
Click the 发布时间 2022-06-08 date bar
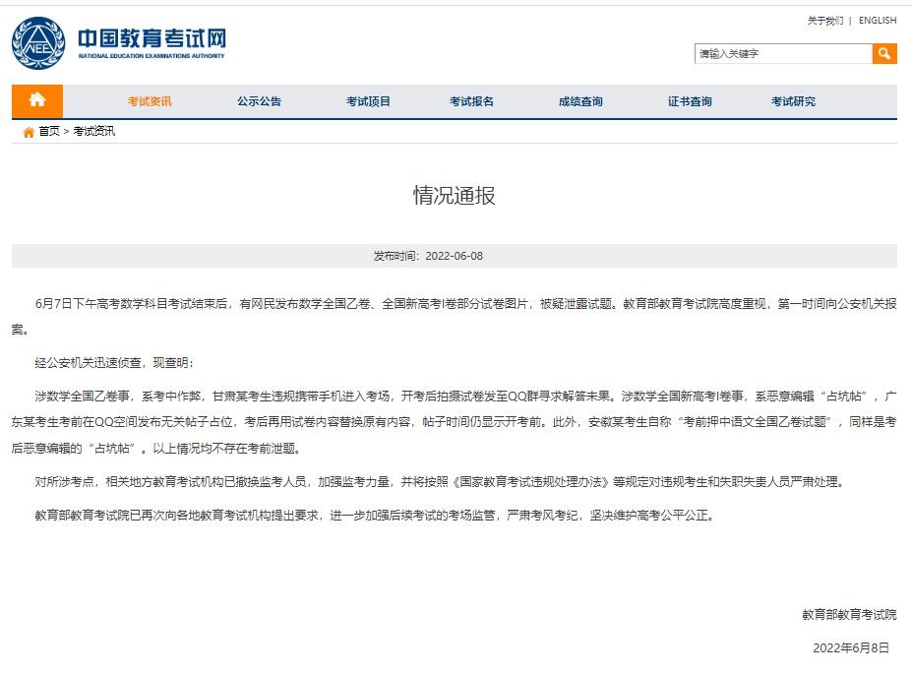coord(454,256)
